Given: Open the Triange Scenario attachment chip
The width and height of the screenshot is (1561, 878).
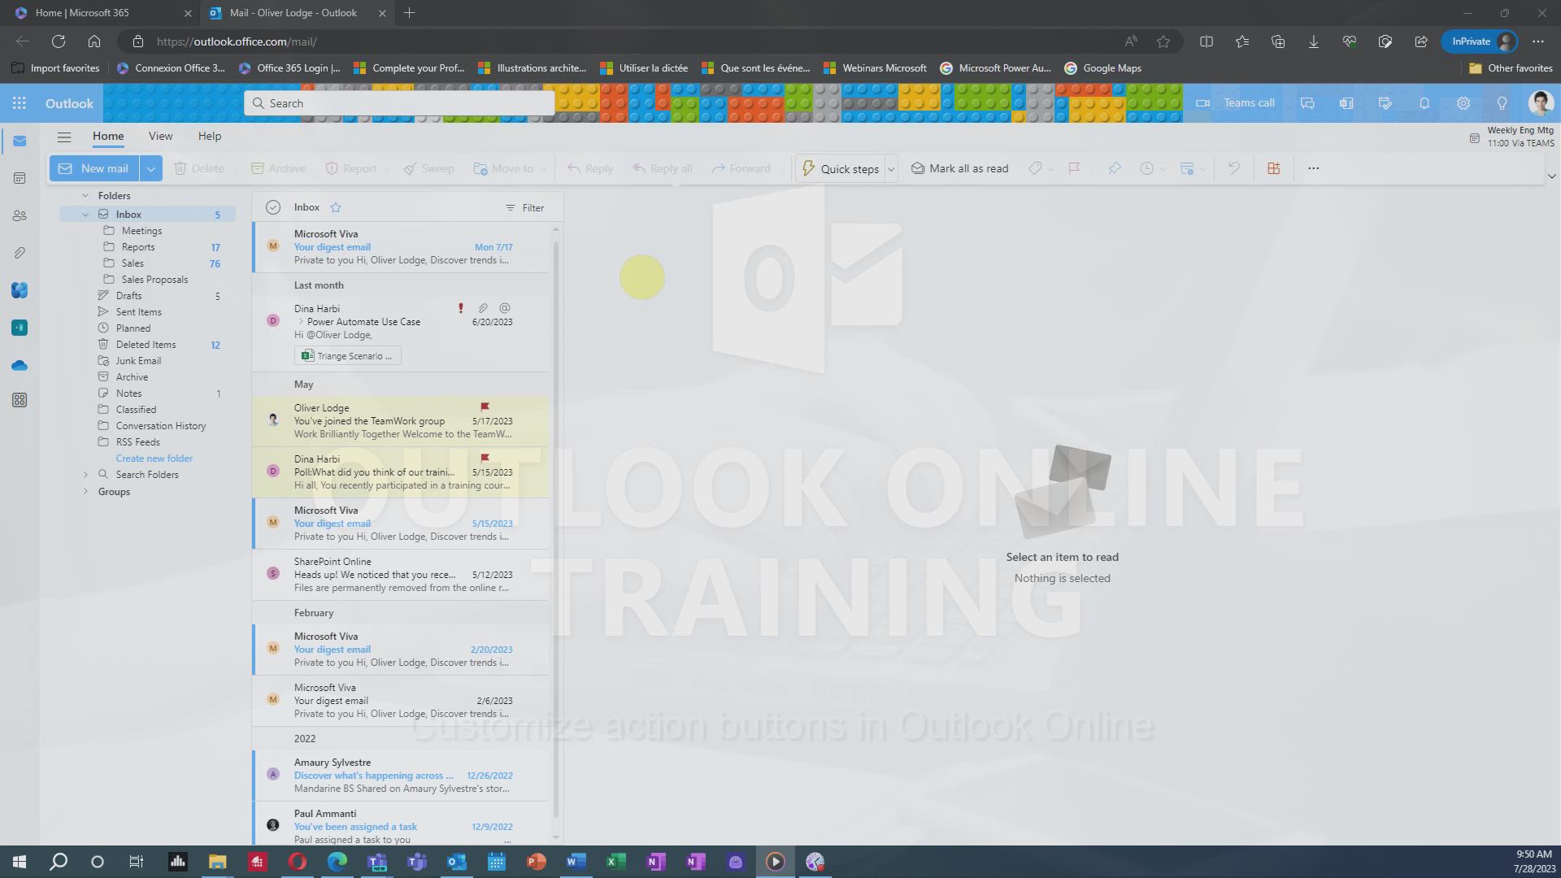Looking at the screenshot, I should click(x=348, y=356).
